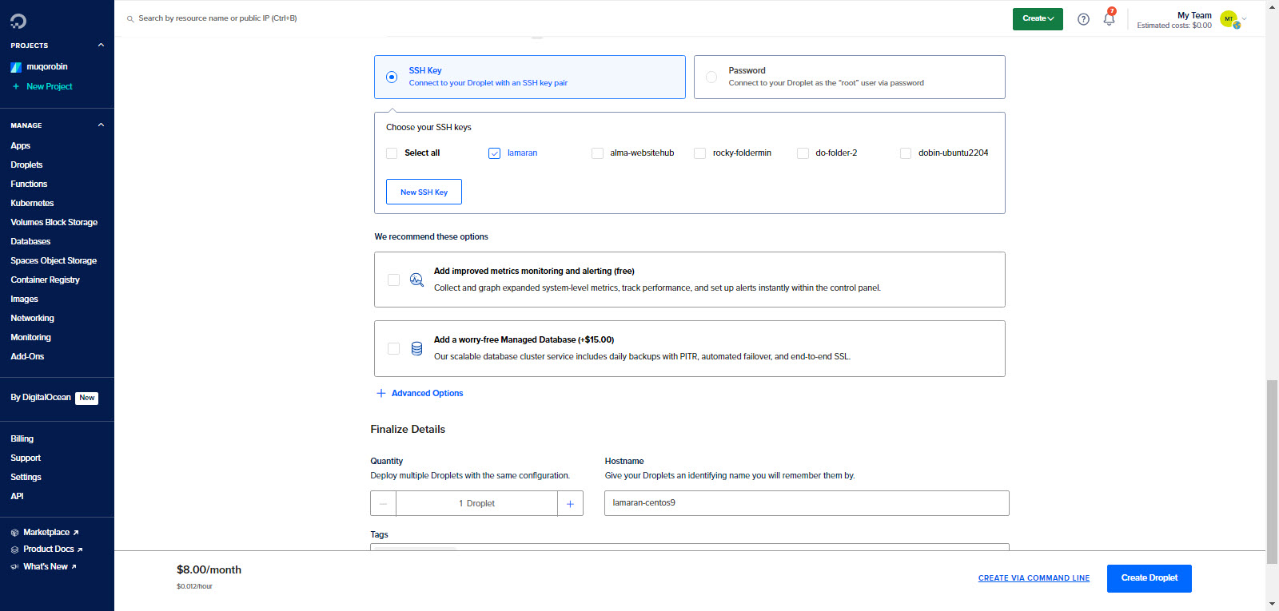Check the alma-websitehub SSH key

[597, 153]
